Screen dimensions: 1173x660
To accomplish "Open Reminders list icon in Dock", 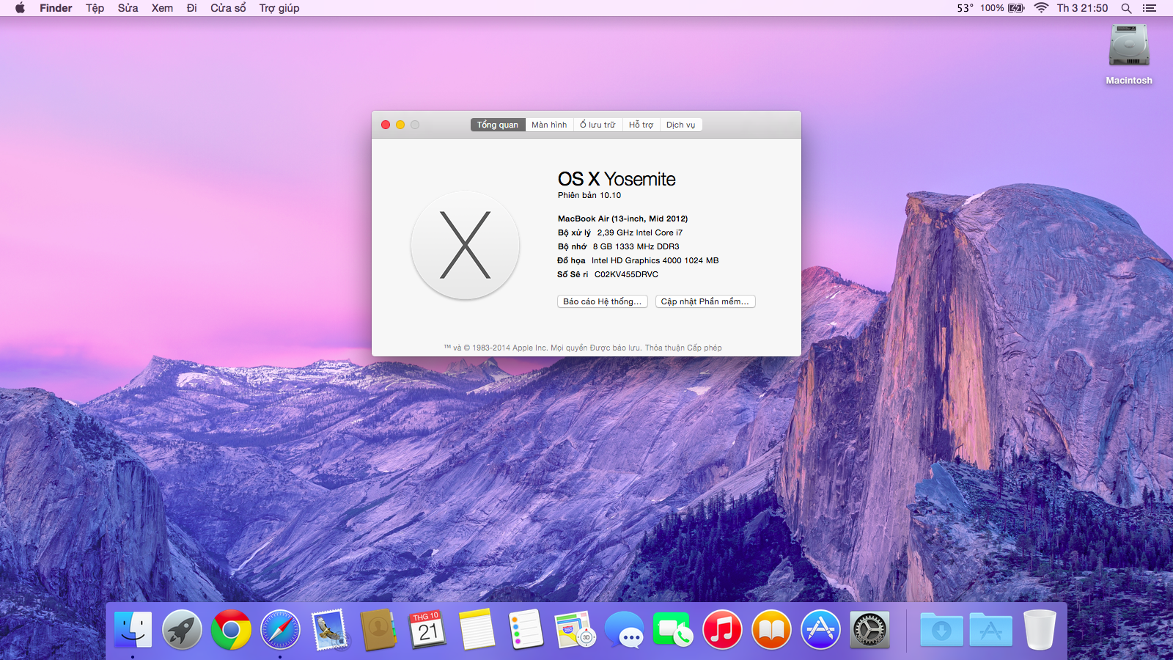I will (x=526, y=629).
